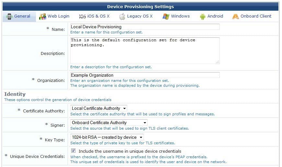
Task: Open the Certificate Authority dropdown
Action: [x=98, y=108]
